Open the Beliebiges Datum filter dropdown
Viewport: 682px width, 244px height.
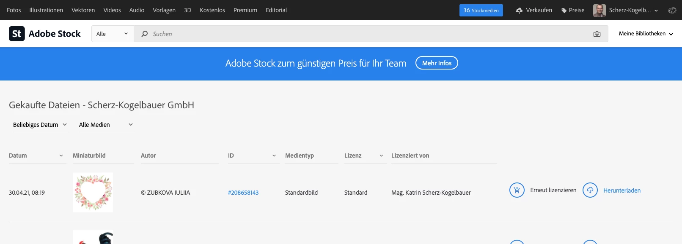point(40,125)
